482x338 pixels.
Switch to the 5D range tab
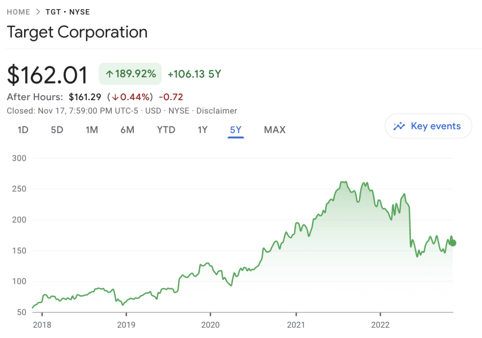click(57, 130)
